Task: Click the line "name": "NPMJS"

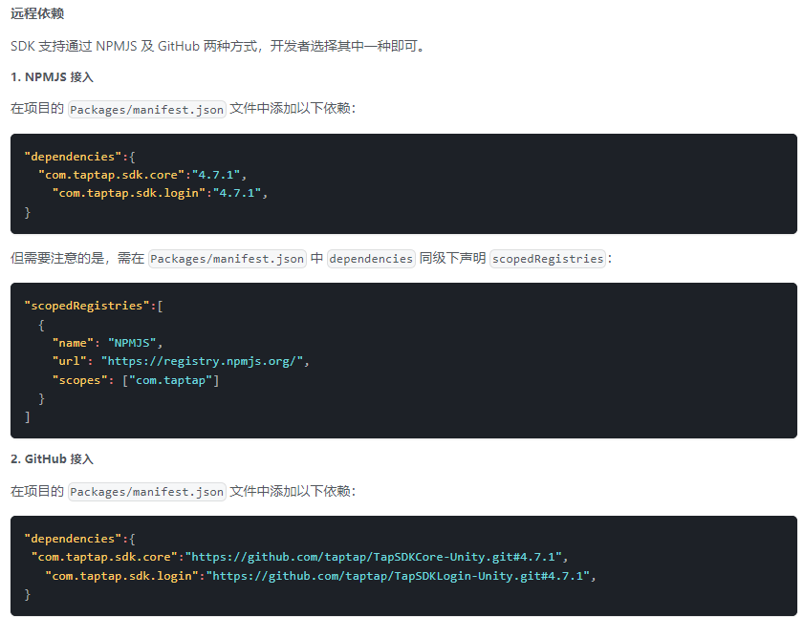Action: tap(107, 343)
